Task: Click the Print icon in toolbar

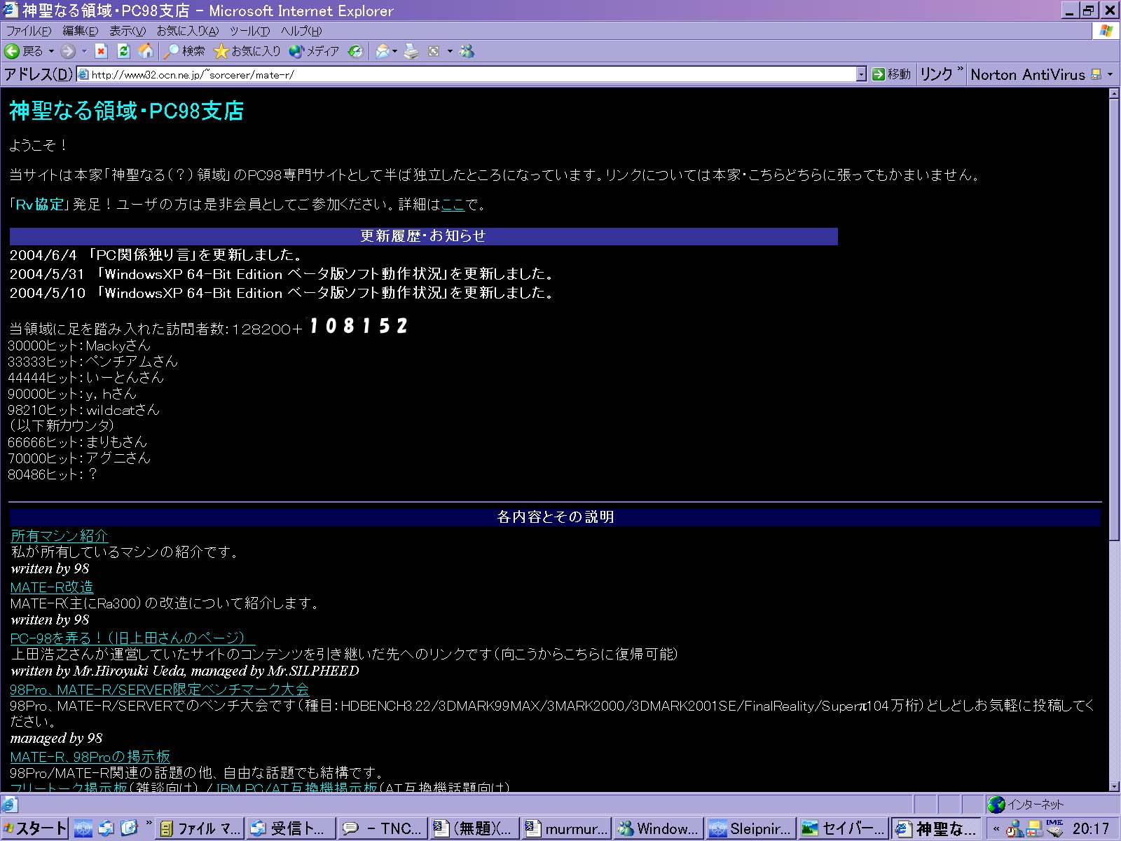Action: [411, 51]
